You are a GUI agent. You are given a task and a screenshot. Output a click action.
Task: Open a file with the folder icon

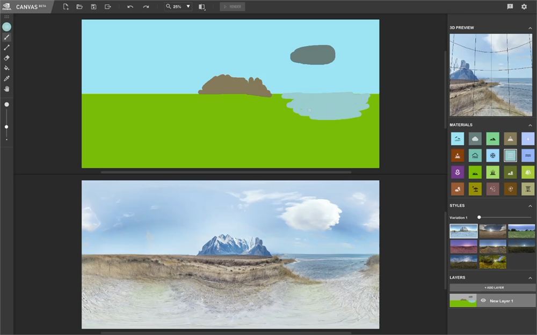point(79,6)
